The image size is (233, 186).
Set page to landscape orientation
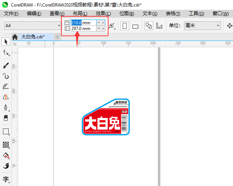pos(135,26)
